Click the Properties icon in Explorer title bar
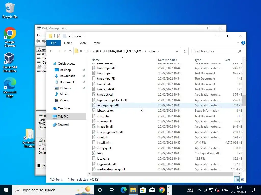 pos(59,36)
